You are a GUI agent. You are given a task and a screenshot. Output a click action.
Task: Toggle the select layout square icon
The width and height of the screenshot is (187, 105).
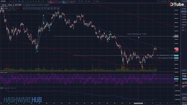click(x=158, y=1)
